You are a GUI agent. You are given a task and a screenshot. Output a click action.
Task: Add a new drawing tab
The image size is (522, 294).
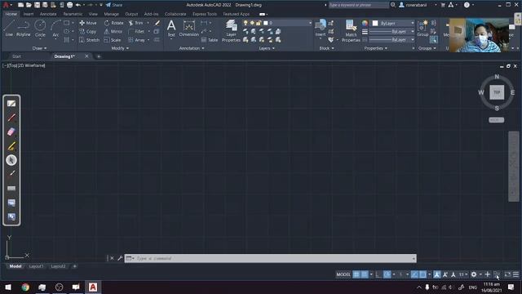click(99, 56)
